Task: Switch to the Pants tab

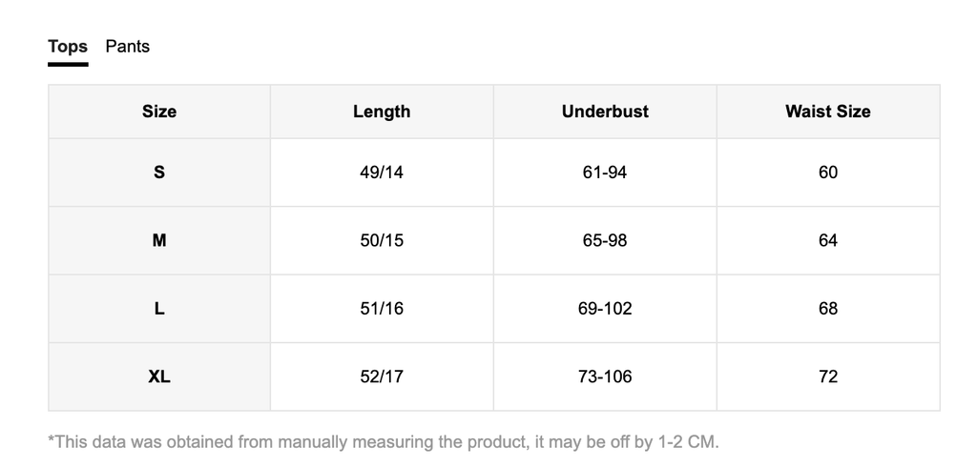Action: [x=127, y=47]
